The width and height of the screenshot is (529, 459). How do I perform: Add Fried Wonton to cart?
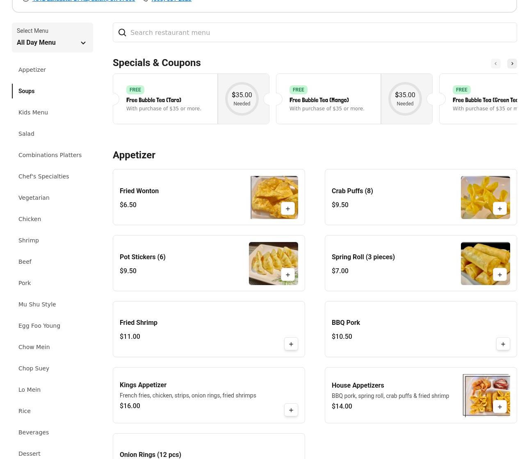(287, 209)
